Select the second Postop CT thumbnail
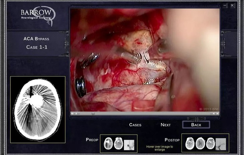This screenshot has height=155, width=244. point(200,143)
